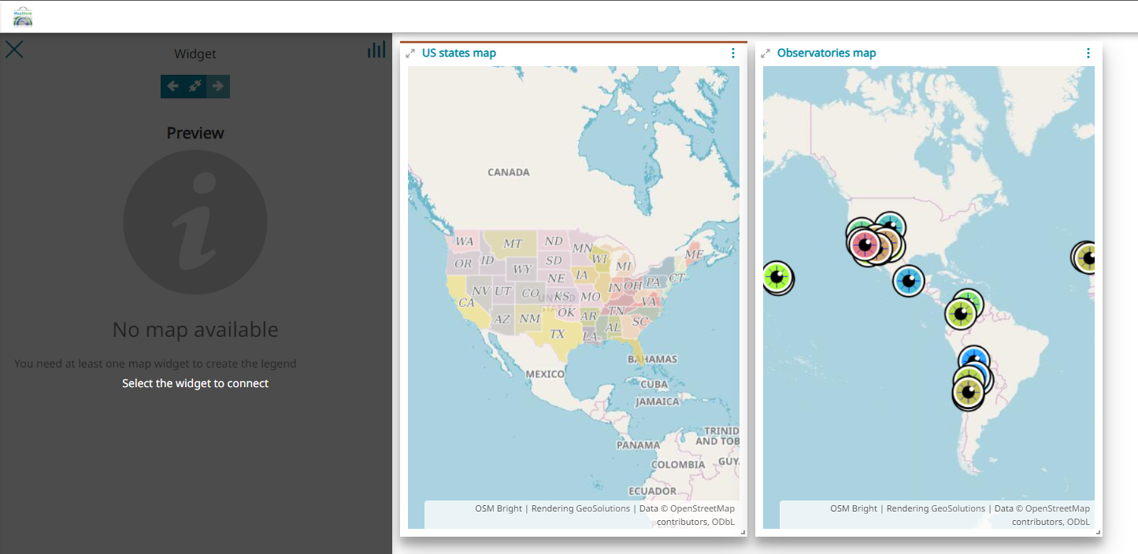Image resolution: width=1138 pixels, height=554 pixels.
Task: Click the bar chart icon in Widget panel
Action: click(376, 50)
